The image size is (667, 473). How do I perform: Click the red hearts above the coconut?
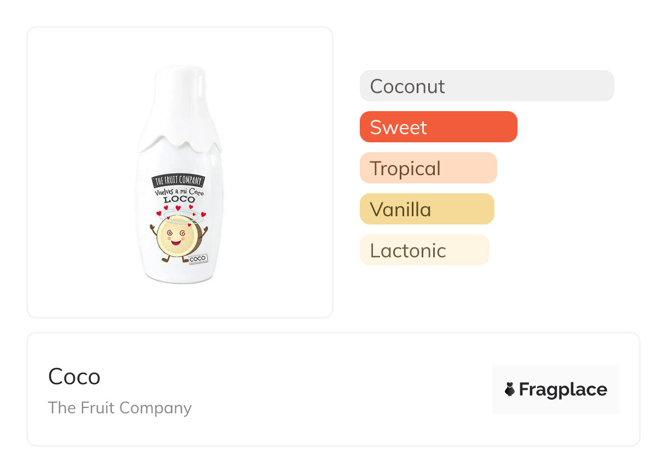tap(180, 211)
